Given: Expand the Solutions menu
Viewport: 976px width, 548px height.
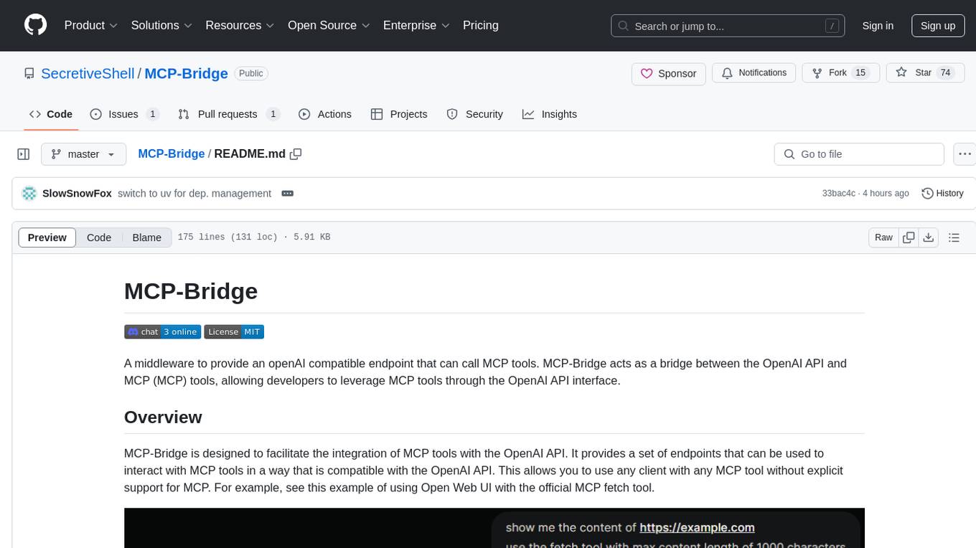Looking at the screenshot, I should click(x=161, y=25).
